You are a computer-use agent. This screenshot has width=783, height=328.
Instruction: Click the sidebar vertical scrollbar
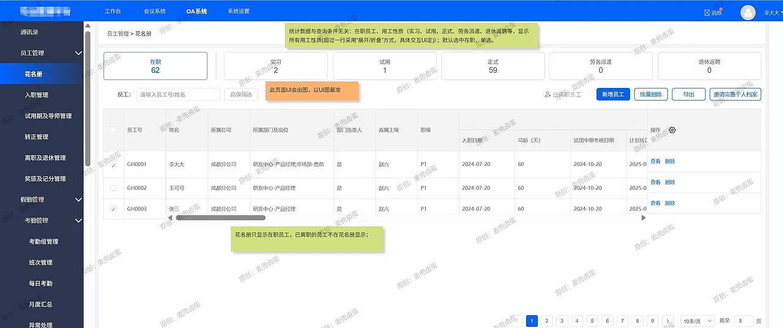(x=88, y=98)
